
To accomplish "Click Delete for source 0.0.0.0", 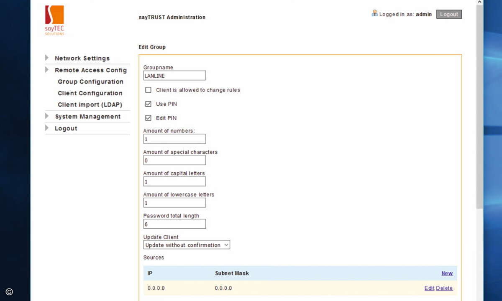I will point(444,288).
